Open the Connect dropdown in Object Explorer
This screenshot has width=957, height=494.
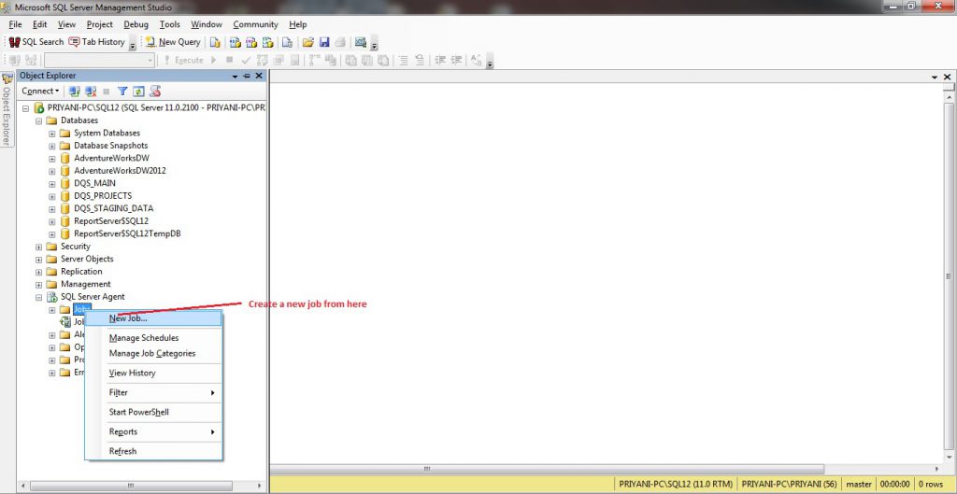pyautogui.click(x=41, y=92)
